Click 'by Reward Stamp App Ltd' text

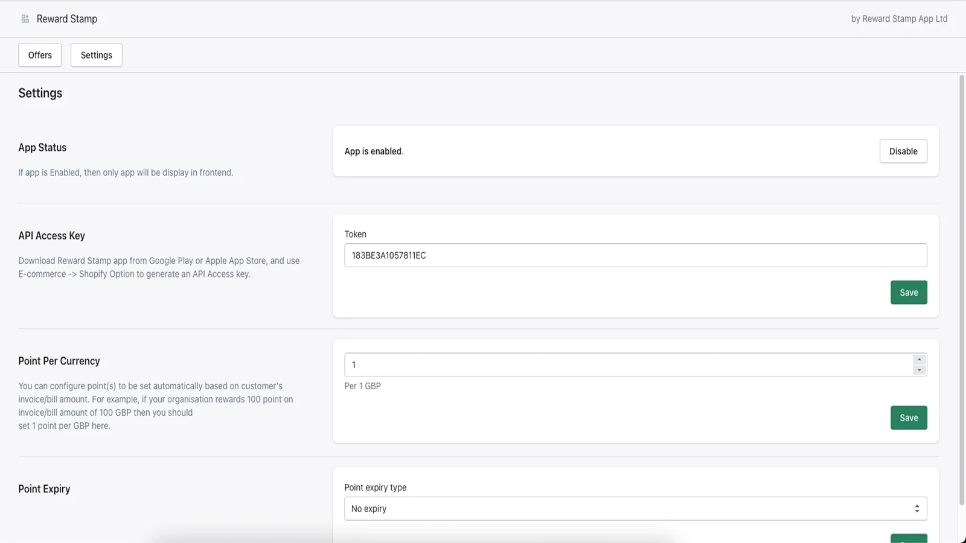click(x=899, y=19)
